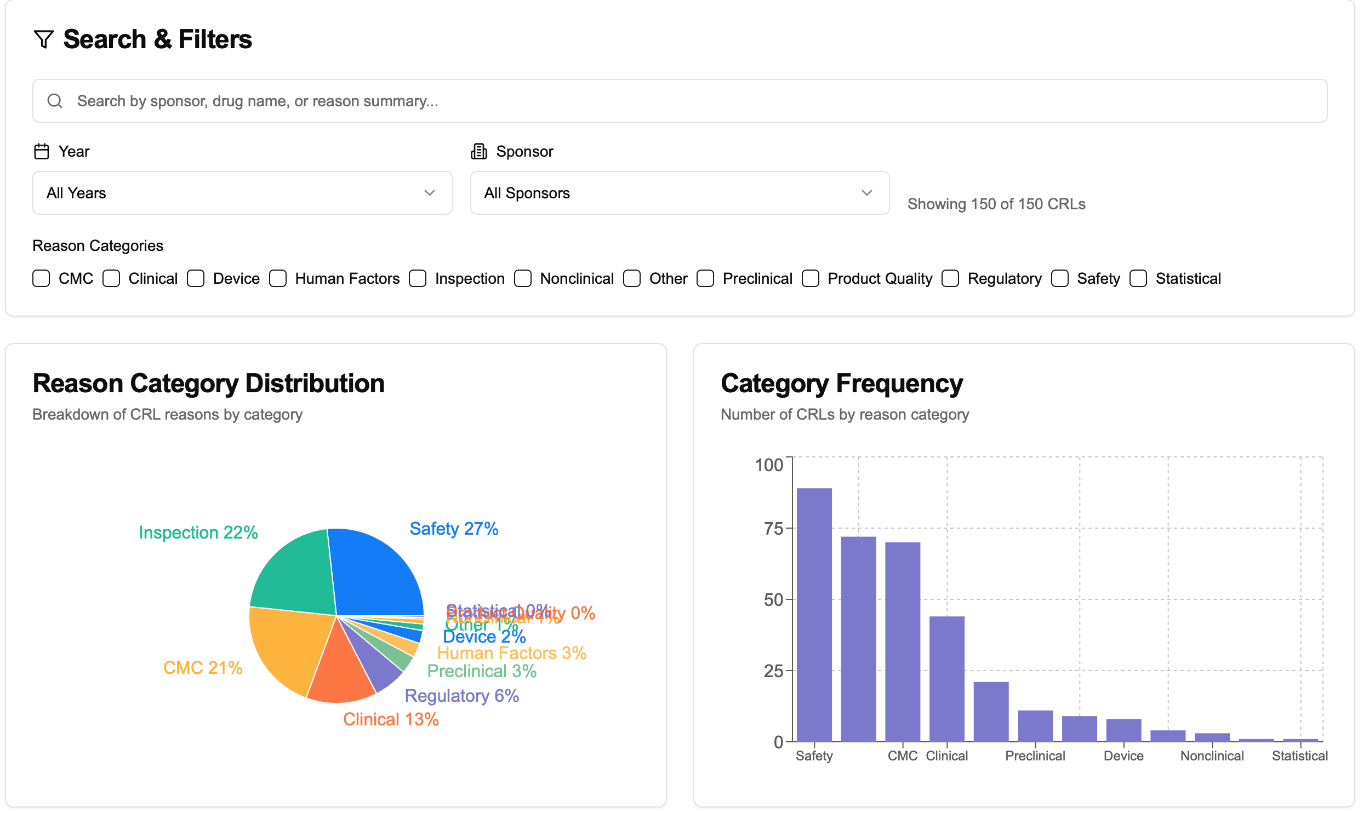Click the building icon next to Sponsor
The width and height of the screenshot is (1369, 813).
point(478,151)
